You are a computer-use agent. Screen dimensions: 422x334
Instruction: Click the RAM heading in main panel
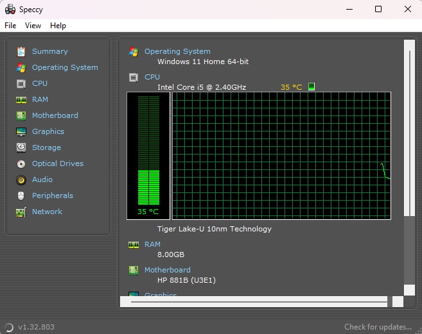click(x=152, y=244)
